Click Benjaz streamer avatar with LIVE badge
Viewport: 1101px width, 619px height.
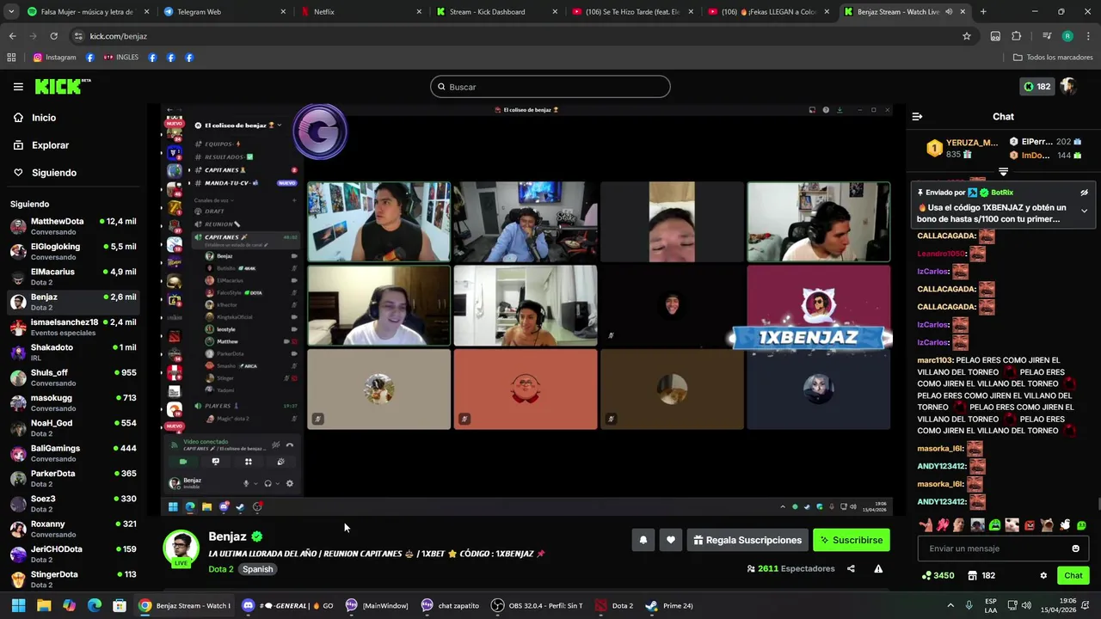pos(181,549)
